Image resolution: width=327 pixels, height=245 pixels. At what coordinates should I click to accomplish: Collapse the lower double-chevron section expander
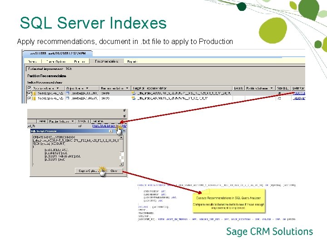click(x=124, y=116)
